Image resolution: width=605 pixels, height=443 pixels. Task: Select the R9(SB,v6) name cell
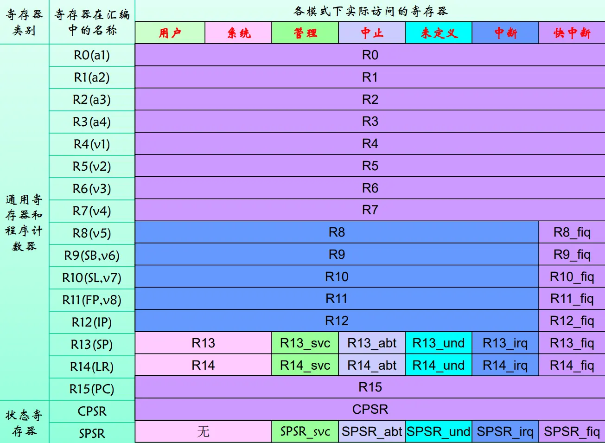coord(92,256)
